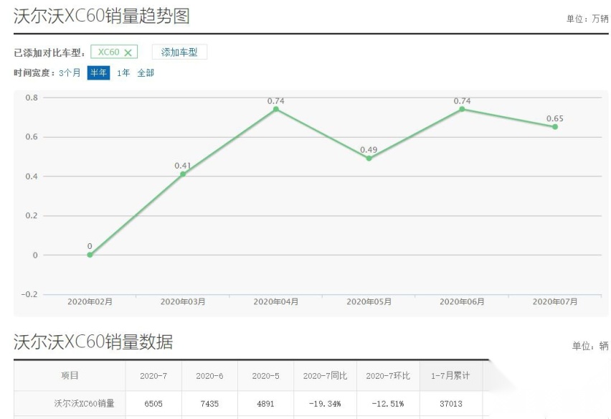Click the 2020年02月 data point

pos(90,255)
